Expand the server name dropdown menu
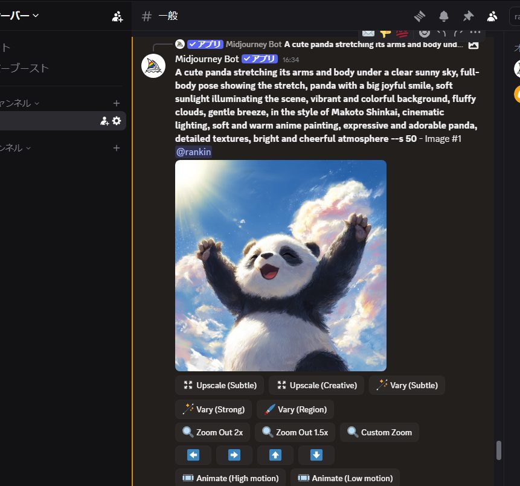 pyautogui.click(x=36, y=15)
